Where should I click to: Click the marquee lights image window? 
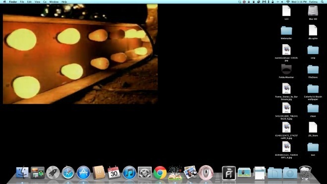point(80,54)
